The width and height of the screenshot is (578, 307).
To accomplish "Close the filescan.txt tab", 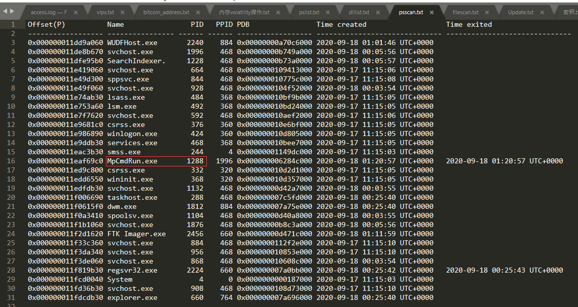I will point(486,11).
